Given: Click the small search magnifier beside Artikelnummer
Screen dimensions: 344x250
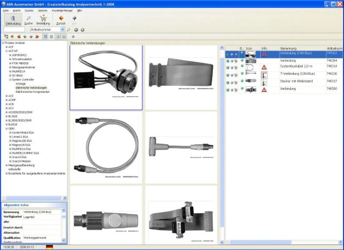Looking at the screenshot, I should 68,30.
